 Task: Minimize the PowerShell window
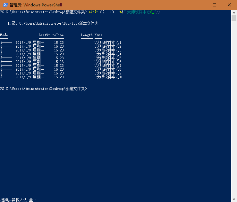pos(200,5)
